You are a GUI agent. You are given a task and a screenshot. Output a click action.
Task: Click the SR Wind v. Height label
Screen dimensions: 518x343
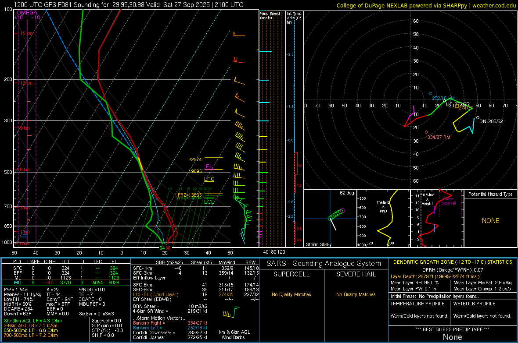click(x=427, y=199)
